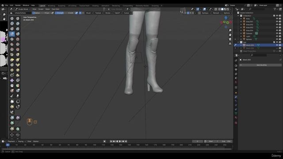Select the Clay brush
283x159 pixels.
coord(12,23)
